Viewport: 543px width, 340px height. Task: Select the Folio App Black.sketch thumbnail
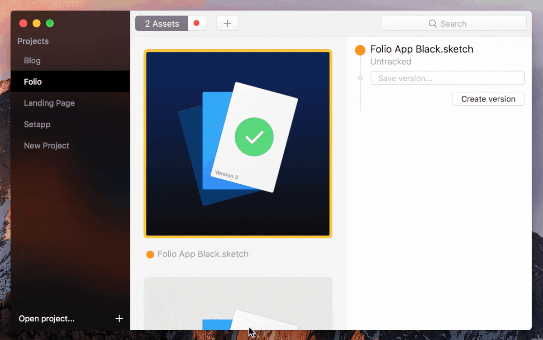tap(238, 144)
